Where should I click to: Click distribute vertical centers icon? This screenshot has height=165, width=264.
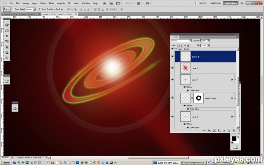99,9
